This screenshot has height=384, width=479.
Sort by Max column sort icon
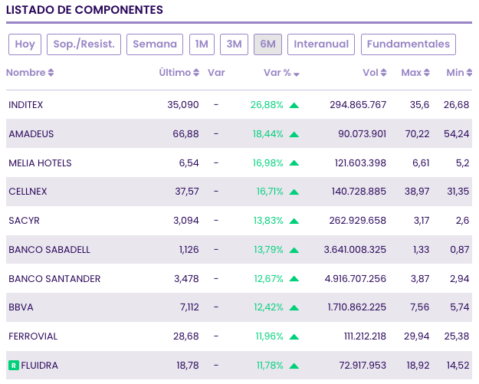click(428, 74)
